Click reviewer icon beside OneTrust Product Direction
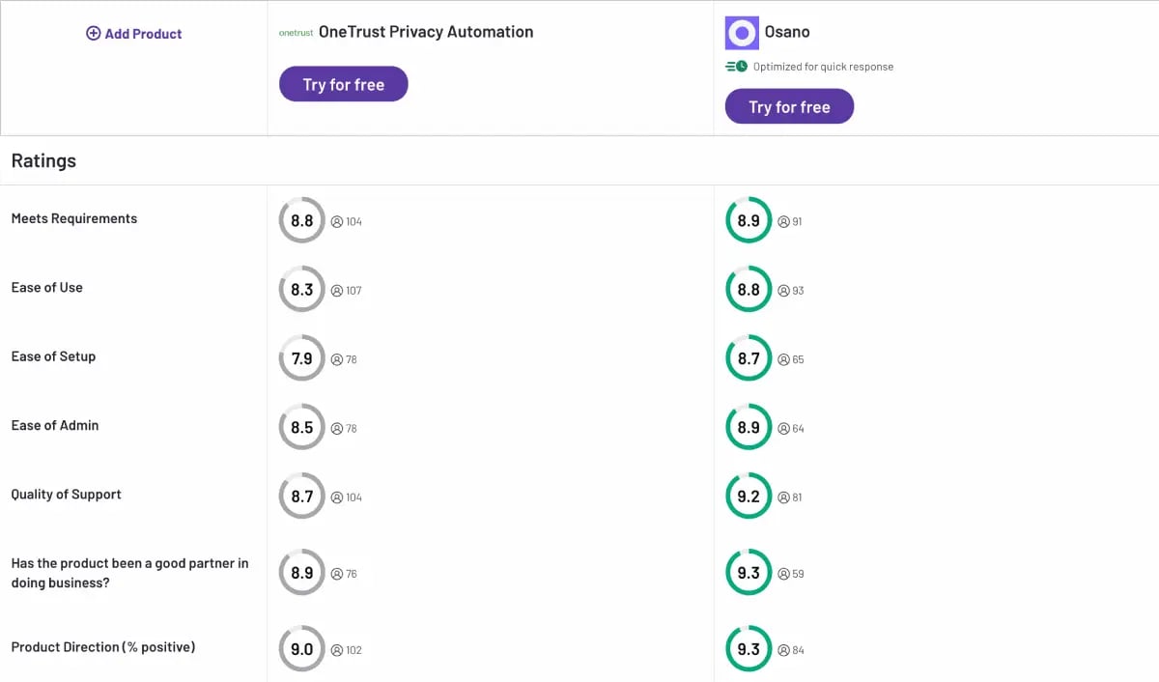1159x682 pixels. tap(337, 650)
